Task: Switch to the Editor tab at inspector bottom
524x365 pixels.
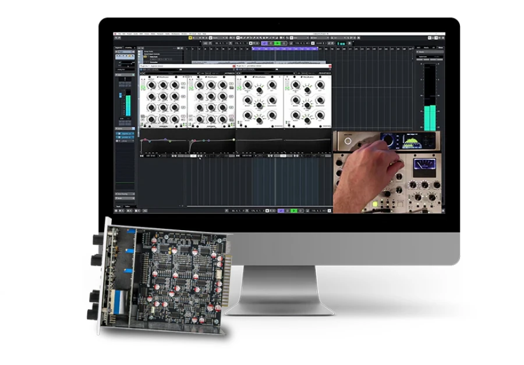Action: [x=128, y=206]
